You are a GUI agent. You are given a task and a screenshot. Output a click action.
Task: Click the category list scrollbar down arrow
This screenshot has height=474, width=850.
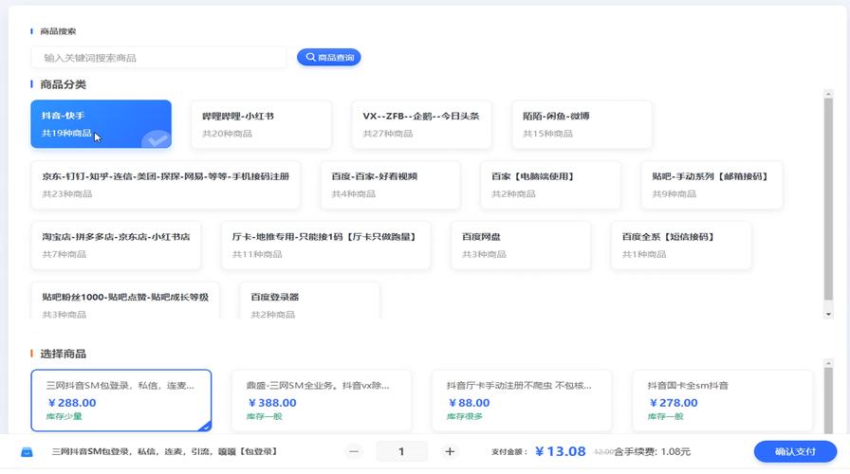point(828,314)
